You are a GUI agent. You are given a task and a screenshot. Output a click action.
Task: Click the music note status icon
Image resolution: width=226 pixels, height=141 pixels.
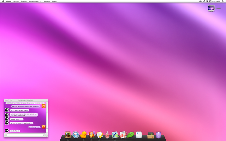click(204, 1)
